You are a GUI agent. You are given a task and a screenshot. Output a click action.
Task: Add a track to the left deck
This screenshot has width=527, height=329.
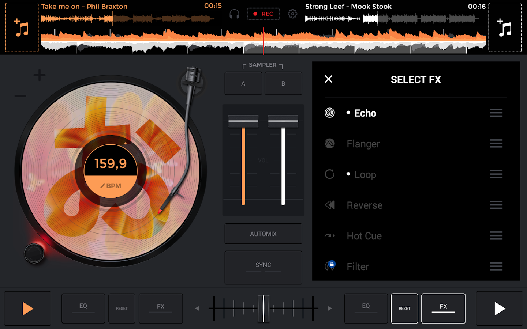(x=22, y=27)
